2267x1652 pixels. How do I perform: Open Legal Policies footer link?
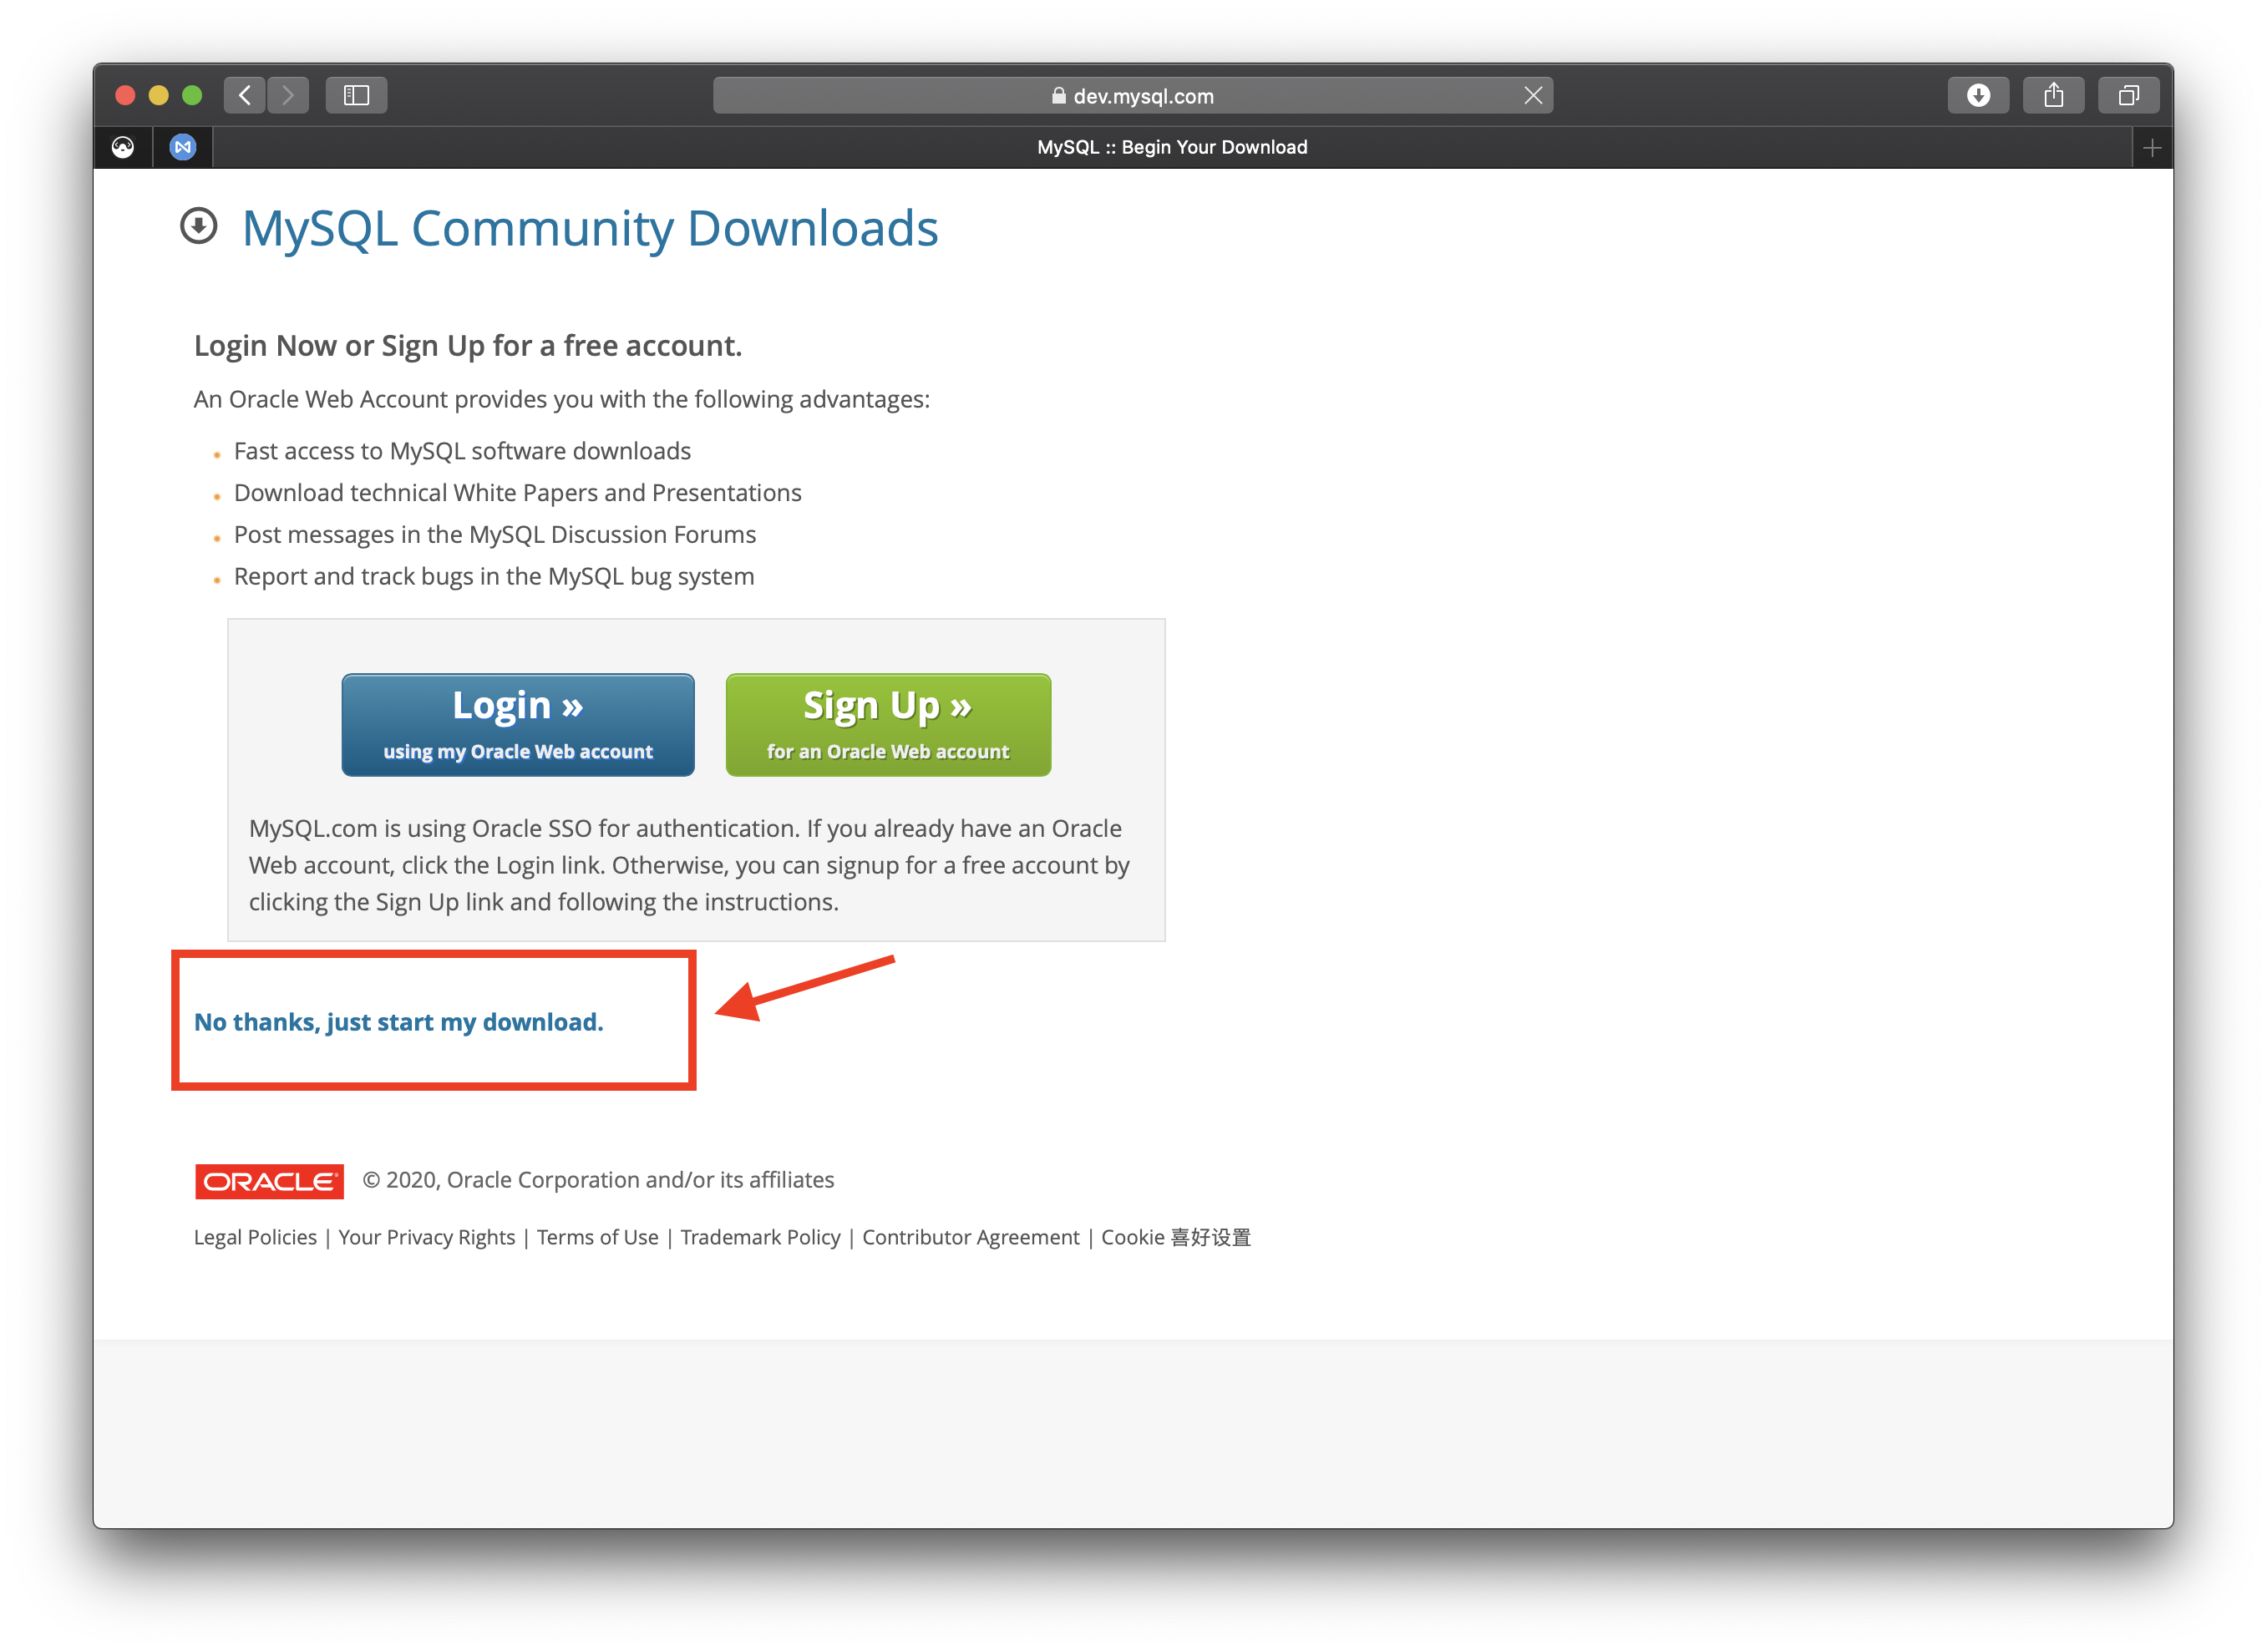click(x=255, y=1237)
